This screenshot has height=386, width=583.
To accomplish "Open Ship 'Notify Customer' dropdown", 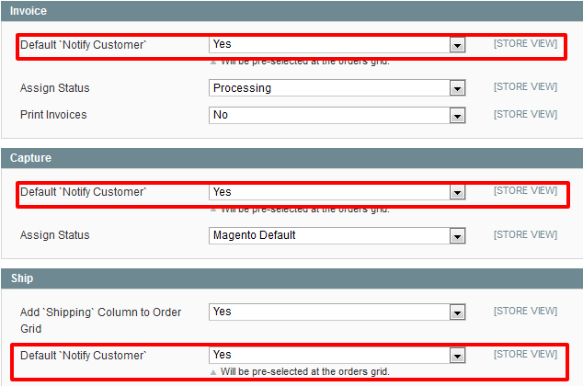I will pyautogui.click(x=336, y=355).
